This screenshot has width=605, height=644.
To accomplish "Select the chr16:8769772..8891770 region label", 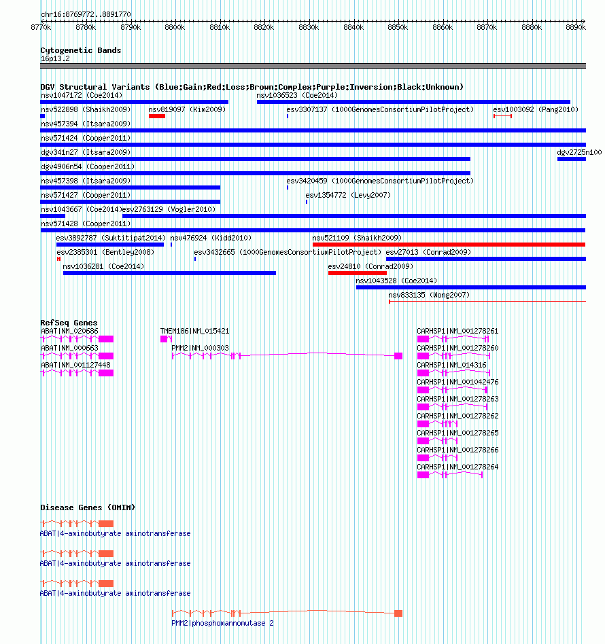I will pos(86,14).
